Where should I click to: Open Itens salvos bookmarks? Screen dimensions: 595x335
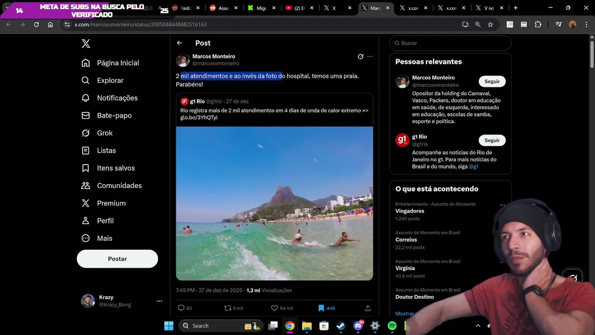pyautogui.click(x=108, y=168)
